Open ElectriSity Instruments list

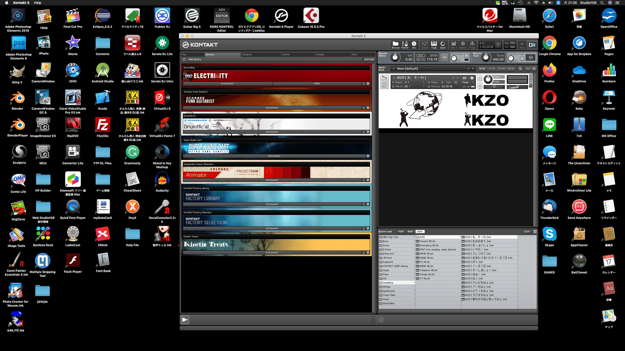point(227,83)
